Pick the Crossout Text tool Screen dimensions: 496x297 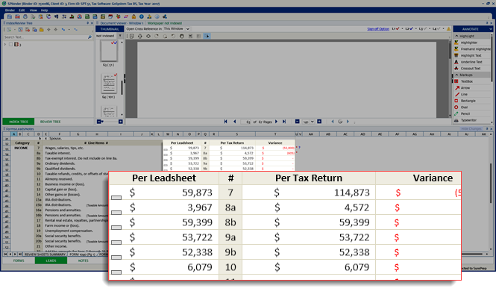pos(471,69)
